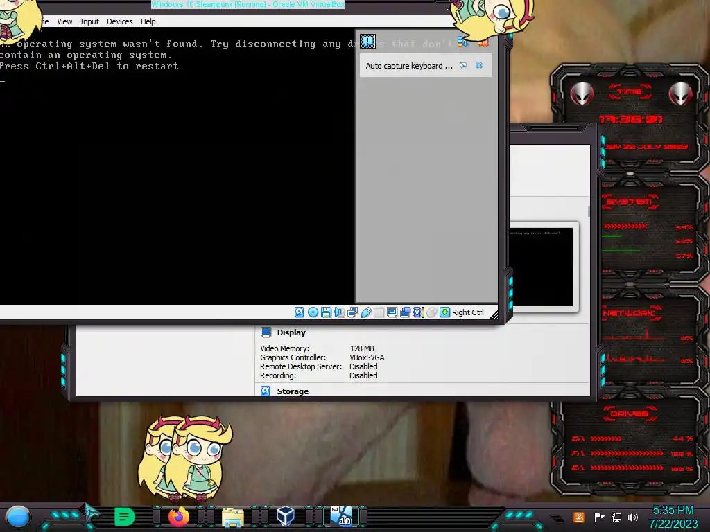Viewport: 710px width, 532px height.
Task: Click the recording indicator in VM status bar
Action: point(405,312)
